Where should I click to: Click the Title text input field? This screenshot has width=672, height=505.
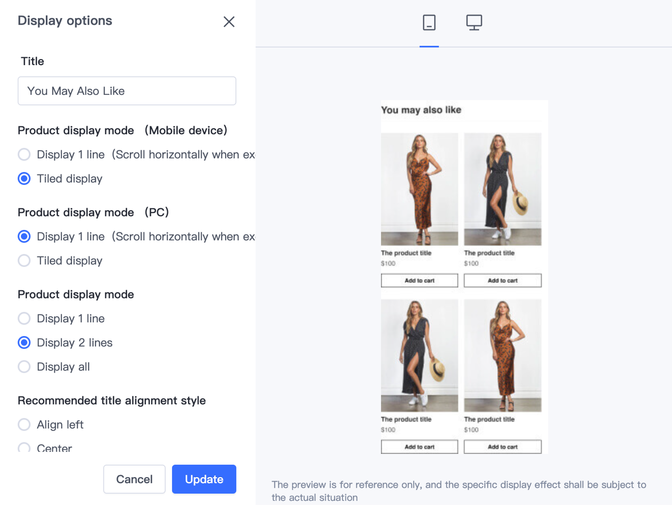point(127,91)
